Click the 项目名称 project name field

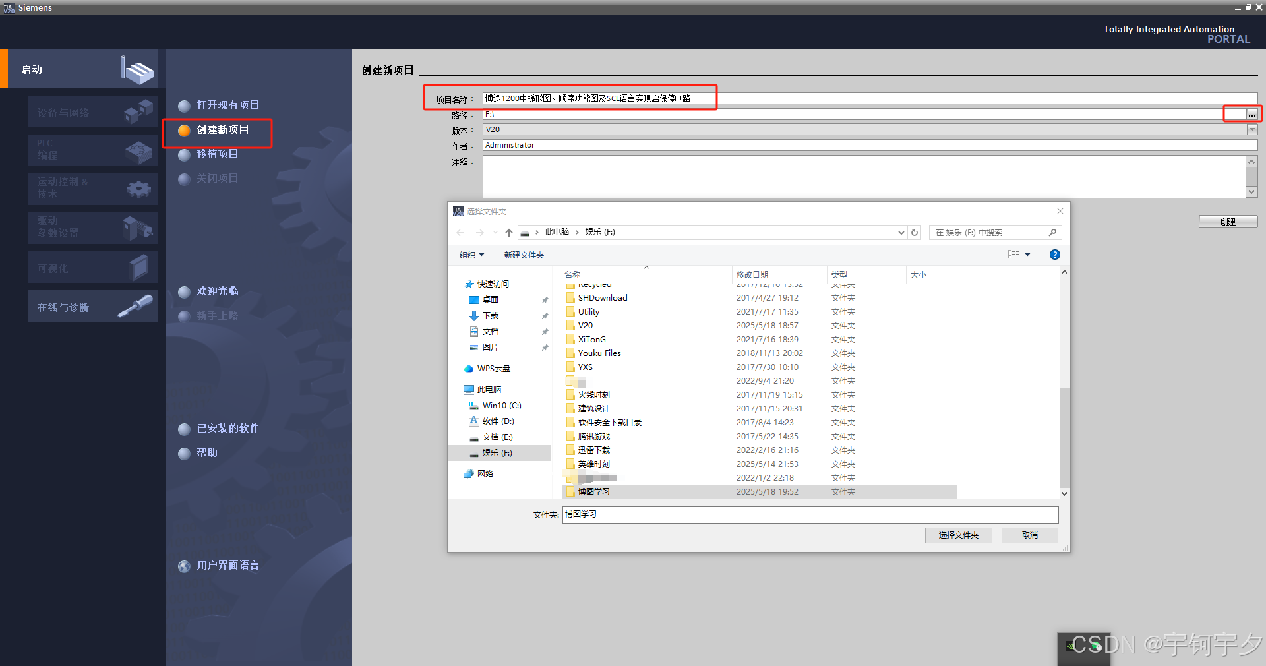click(x=869, y=98)
